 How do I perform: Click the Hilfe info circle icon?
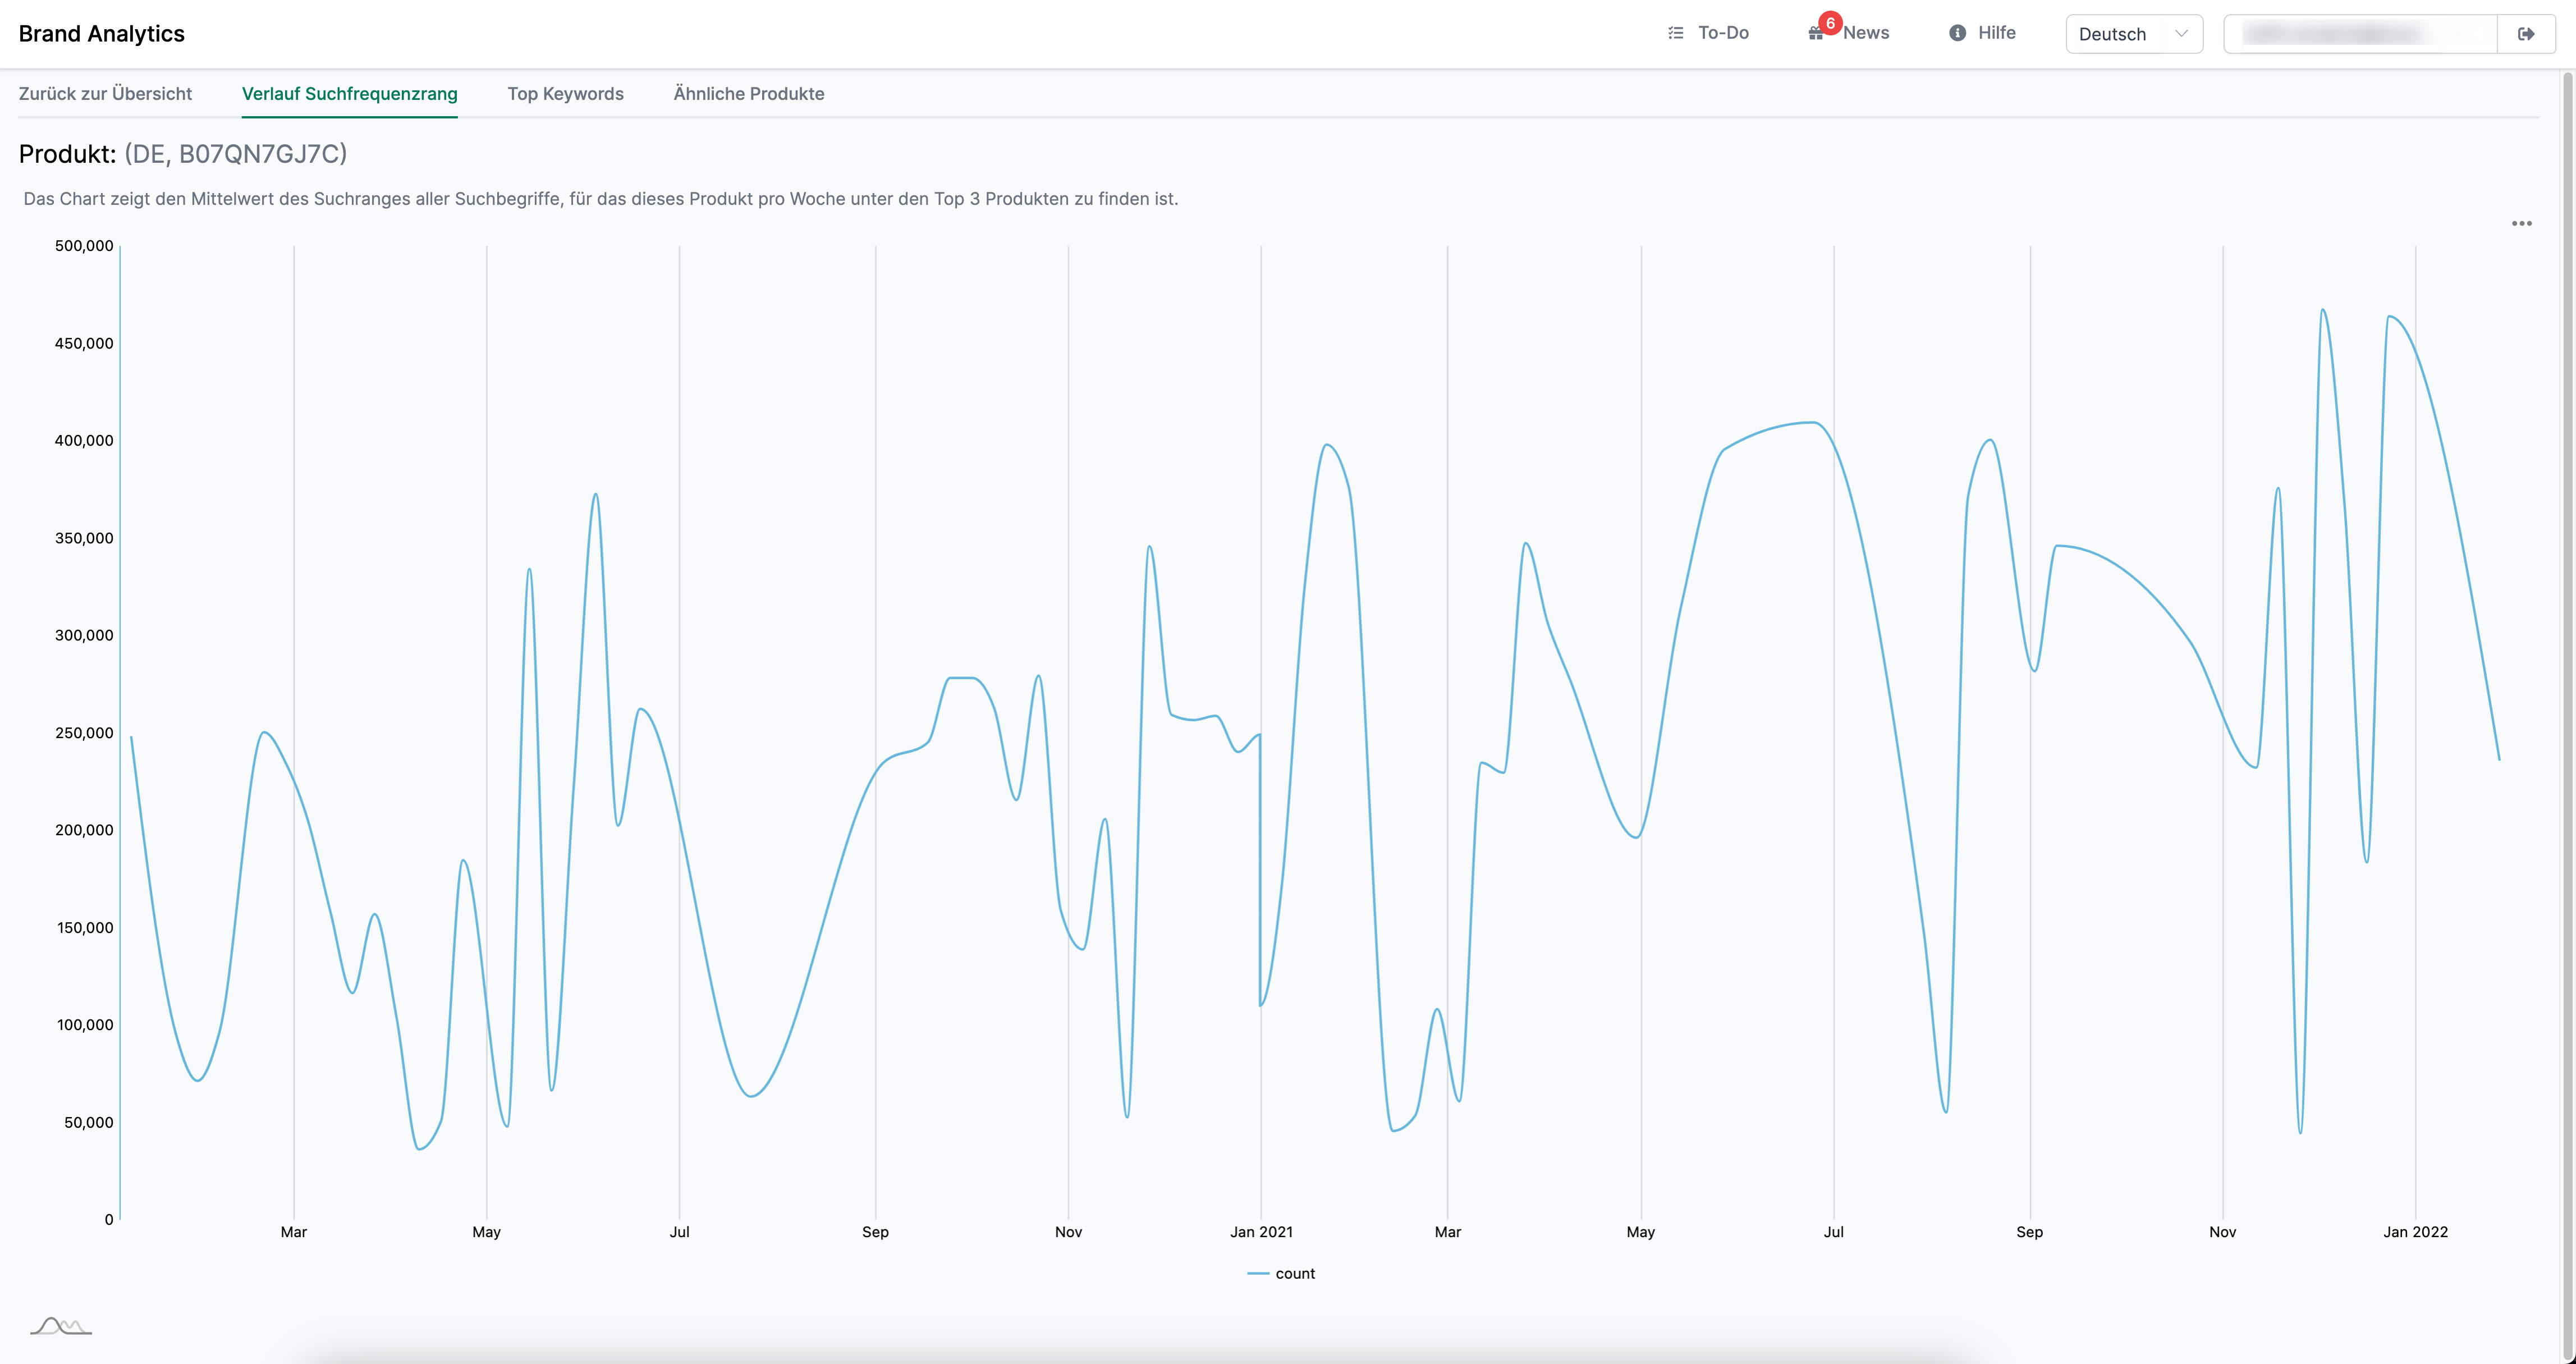[1957, 33]
